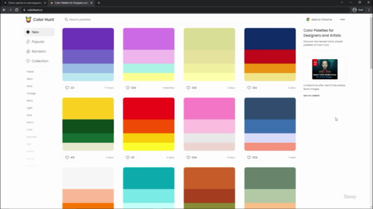Open the Random palettes section

click(39, 52)
